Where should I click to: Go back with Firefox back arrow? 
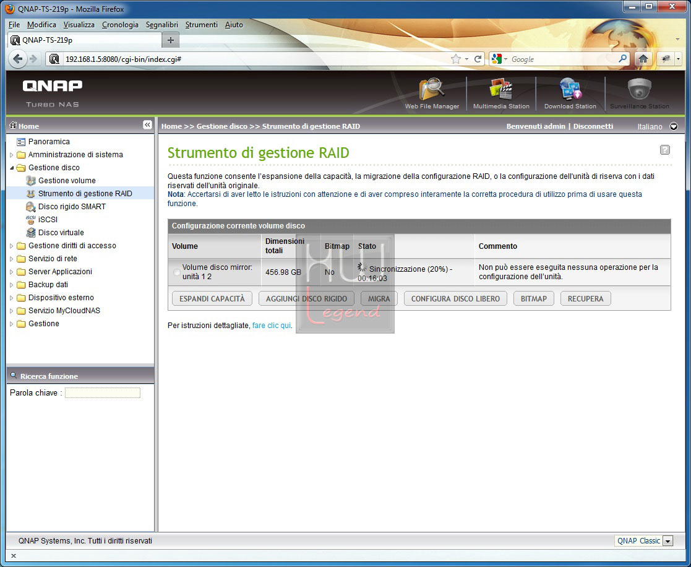(17, 59)
